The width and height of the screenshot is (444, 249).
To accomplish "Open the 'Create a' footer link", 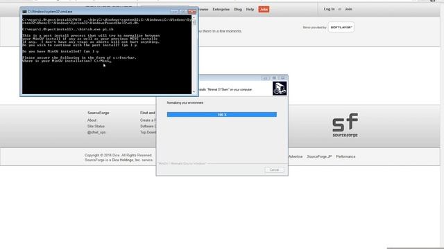I will (148, 120).
